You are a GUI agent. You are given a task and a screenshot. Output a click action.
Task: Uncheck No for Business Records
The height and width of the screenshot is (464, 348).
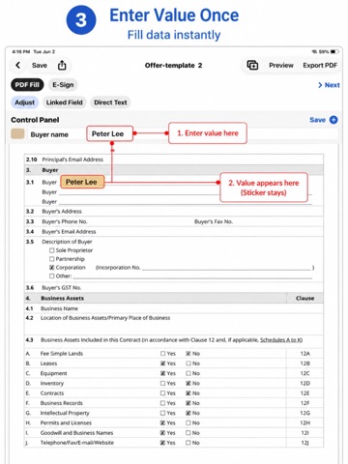coord(188,403)
